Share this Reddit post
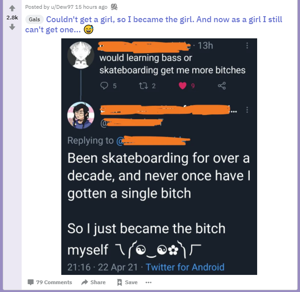The image size is (300, 292). tap(94, 282)
